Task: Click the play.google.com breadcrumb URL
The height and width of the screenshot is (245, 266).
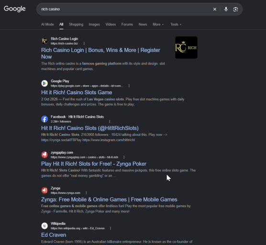Action: pyautogui.click(x=87, y=86)
